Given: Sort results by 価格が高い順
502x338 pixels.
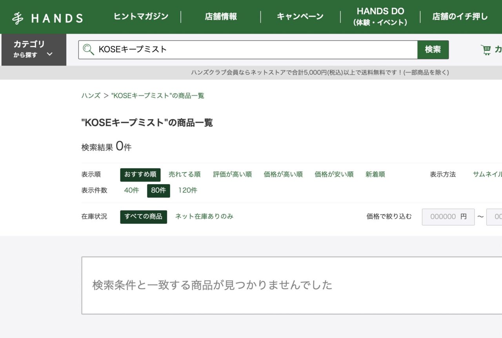Looking at the screenshot, I should (x=283, y=174).
